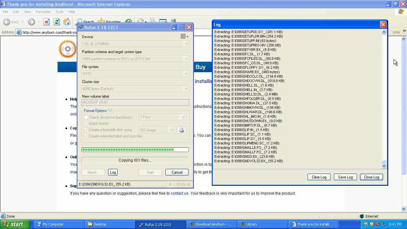Click the Forward arrow in Internet Explorer
This screenshot has width=407, height=229.
pos(31,22)
